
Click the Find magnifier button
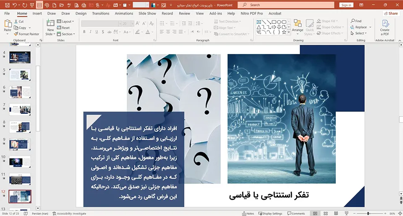[356, 21]
